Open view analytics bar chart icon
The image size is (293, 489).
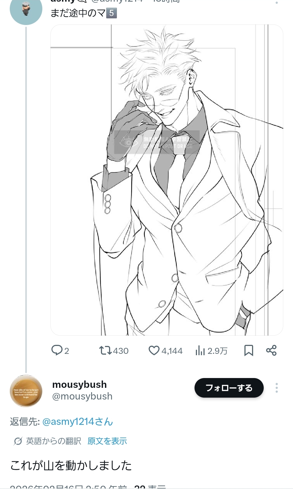pos(200,351)
